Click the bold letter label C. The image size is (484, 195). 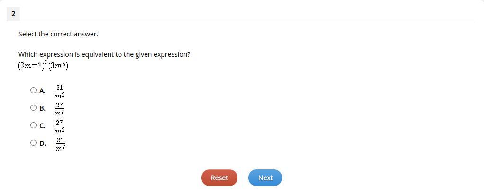[x=43, y=126]
